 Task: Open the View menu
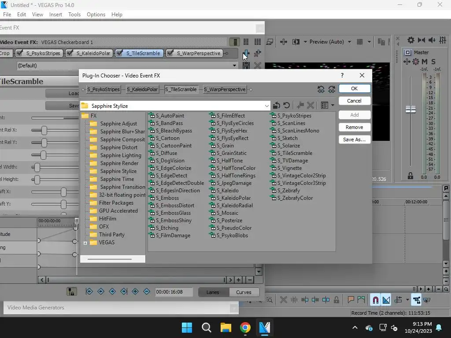pyautogui.click(x=37, y=15)
